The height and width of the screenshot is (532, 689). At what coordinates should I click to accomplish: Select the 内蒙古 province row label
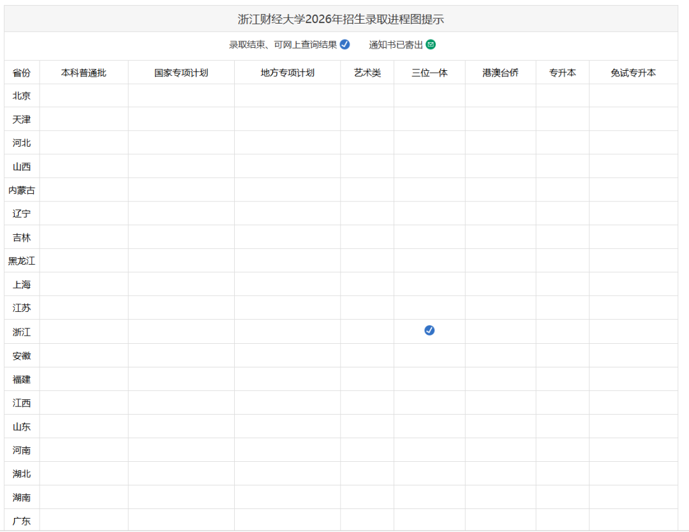pyautogui.click(x=22, y=190)
